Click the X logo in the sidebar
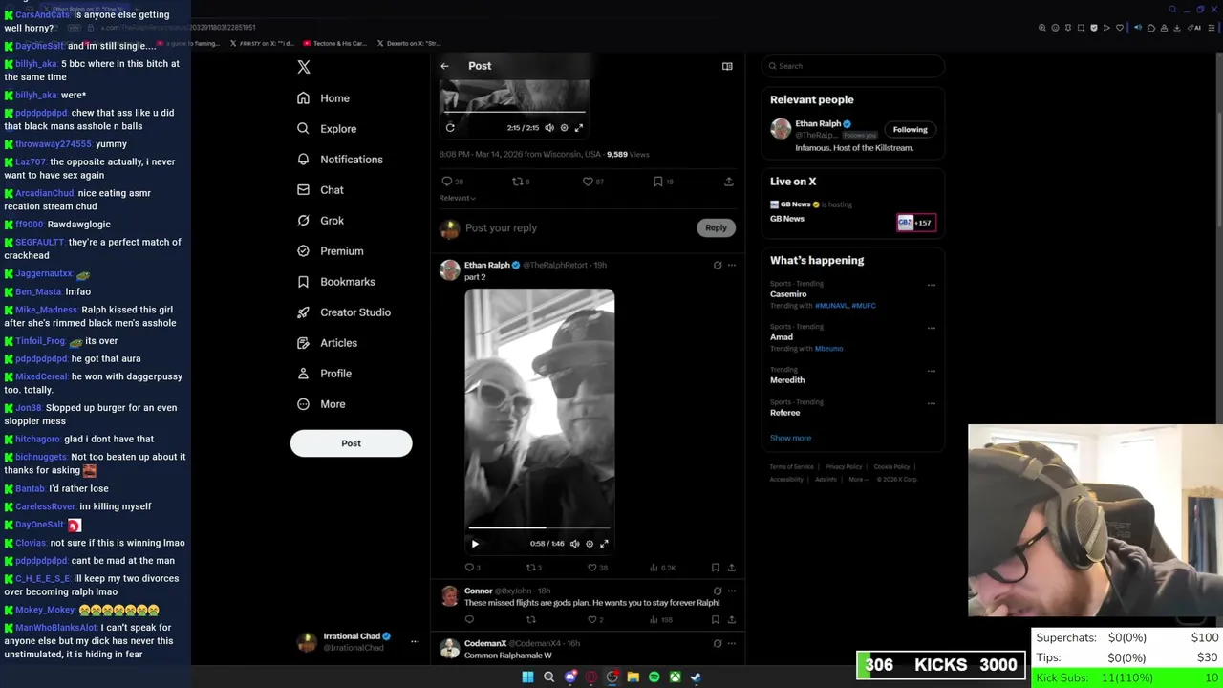The height and width of the screenshot is (688, 1223). 304,67
